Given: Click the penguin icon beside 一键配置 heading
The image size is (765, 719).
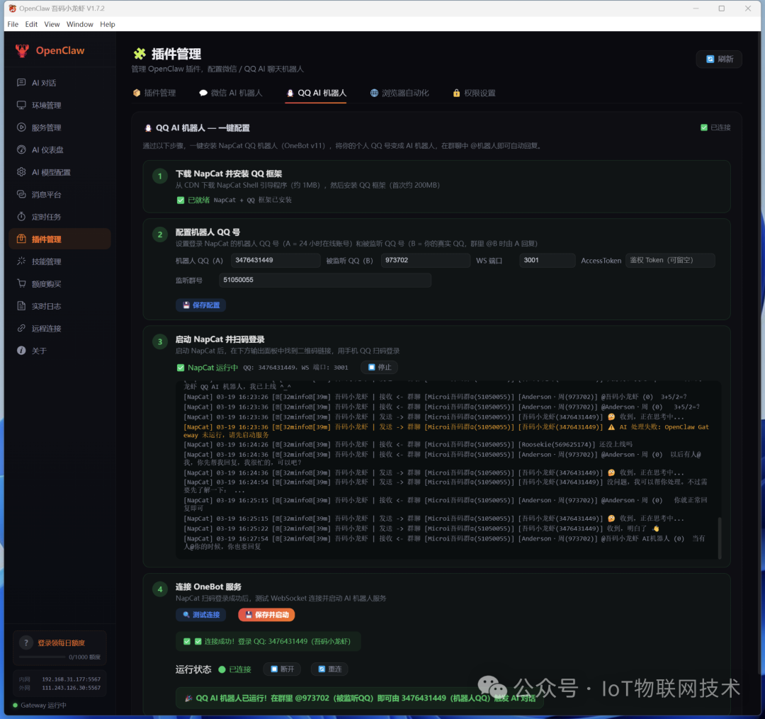Looking at the screenshot, I should click(148, 128).
